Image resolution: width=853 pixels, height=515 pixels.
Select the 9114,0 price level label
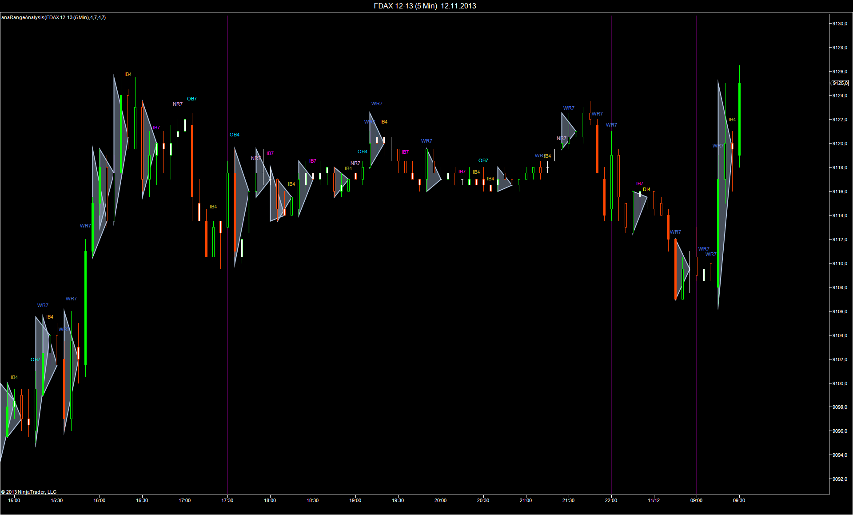(x=840, y=216)
